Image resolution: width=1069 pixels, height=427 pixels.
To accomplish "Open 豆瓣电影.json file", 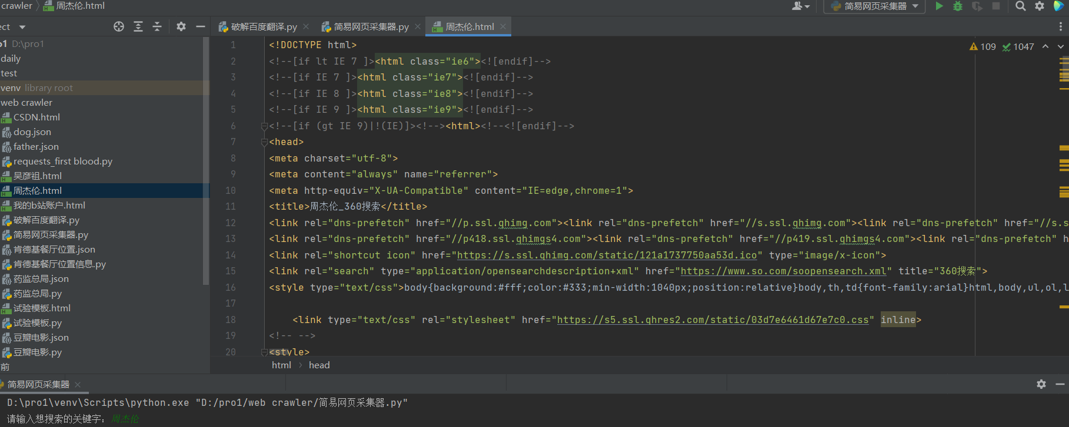I will tap(41, 338).
